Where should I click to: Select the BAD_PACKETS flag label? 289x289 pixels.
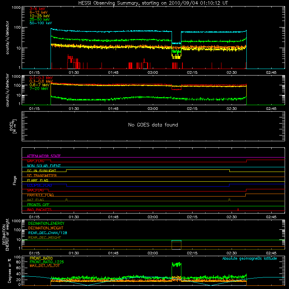click(39, 210)
